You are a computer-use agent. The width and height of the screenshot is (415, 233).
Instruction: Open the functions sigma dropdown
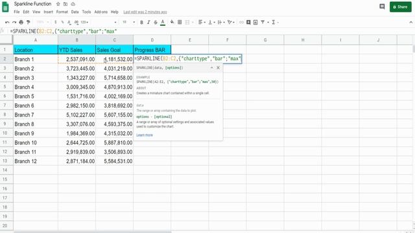tap(275, 22)
